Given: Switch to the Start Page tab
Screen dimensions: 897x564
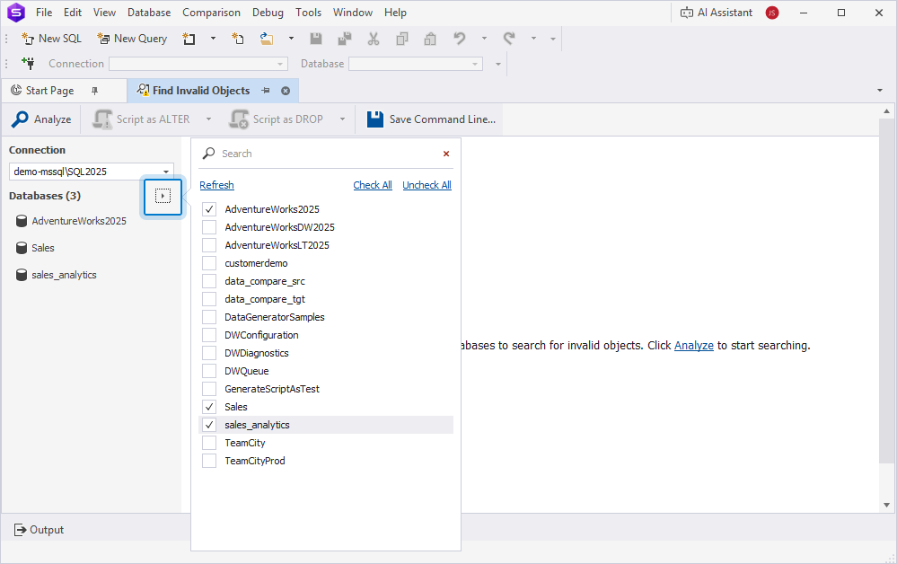Looking at the screenshot, I should click(49, 91).
